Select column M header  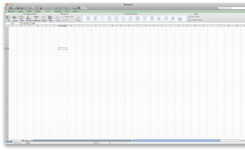pyautogui.click(x=112, y=26)
